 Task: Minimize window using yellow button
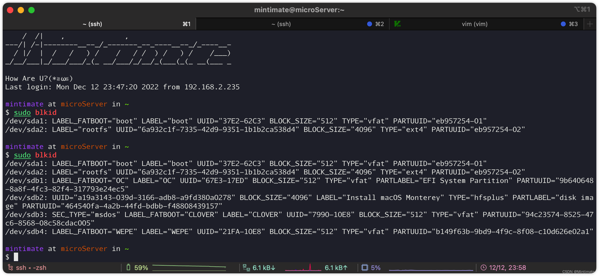coord(21,10)
